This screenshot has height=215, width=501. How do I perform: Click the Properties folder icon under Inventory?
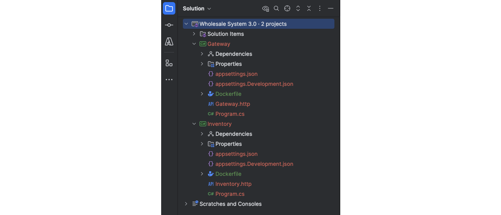[x=211, y=144]
